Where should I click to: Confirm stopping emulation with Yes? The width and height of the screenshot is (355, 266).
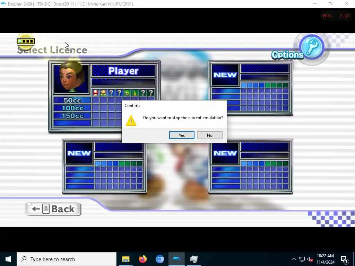coord(182,135)
